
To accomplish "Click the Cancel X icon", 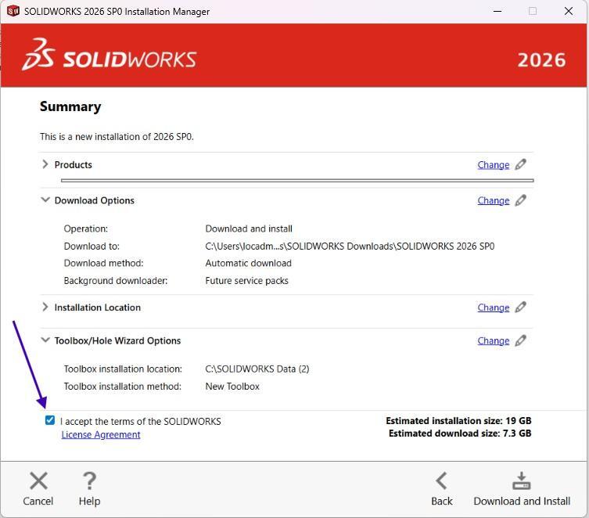I will 38,480.
